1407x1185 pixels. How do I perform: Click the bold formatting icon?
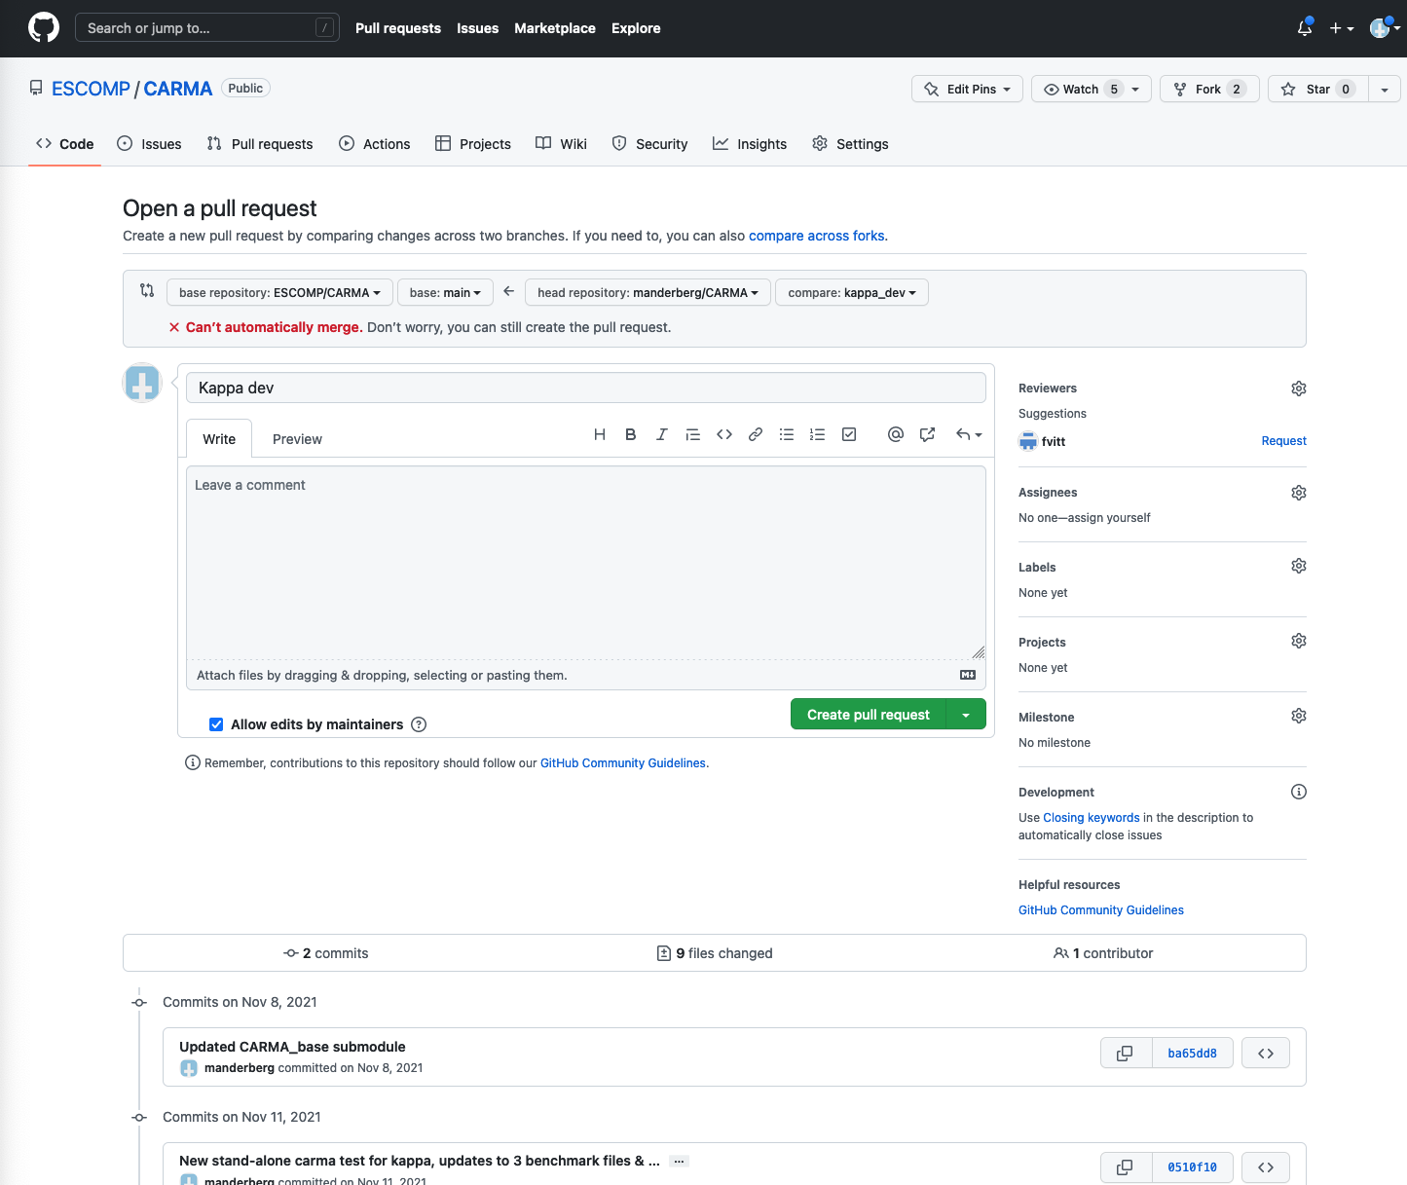pyautogui.click(x=631, y=434)
